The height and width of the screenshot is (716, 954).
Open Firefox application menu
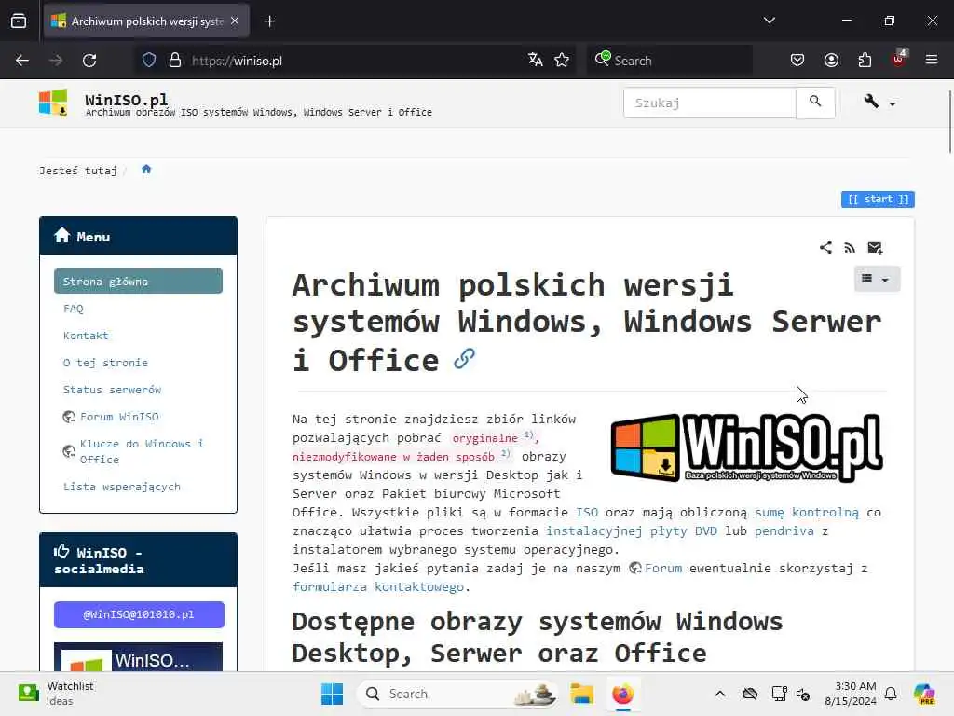932,60
